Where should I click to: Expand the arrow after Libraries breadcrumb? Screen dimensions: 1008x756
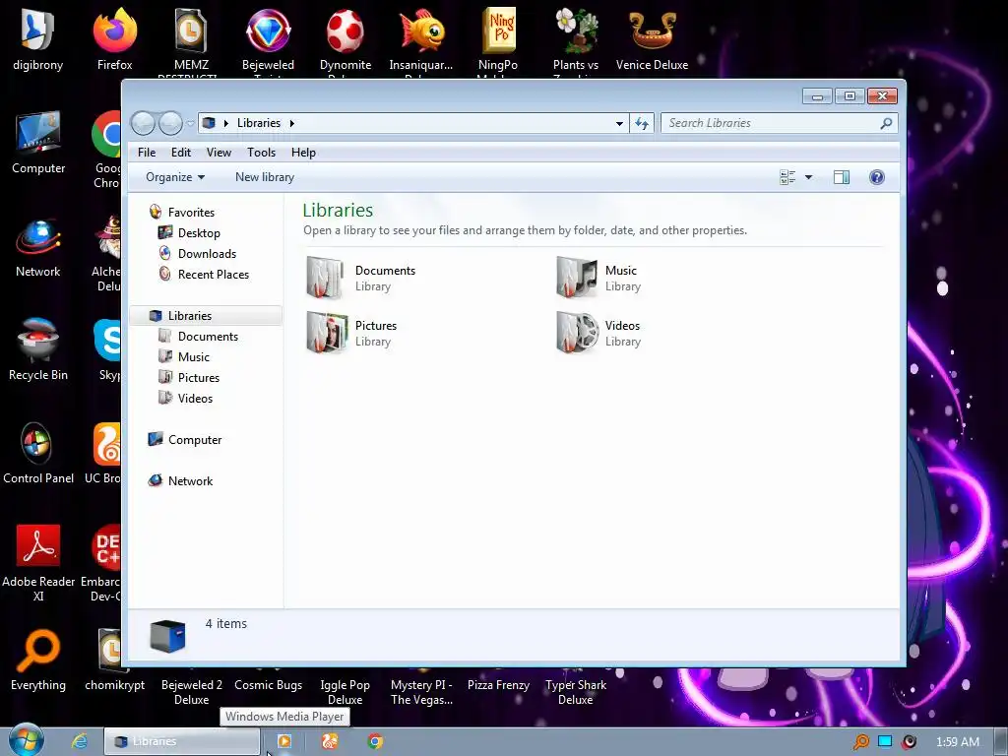(291, 123)
